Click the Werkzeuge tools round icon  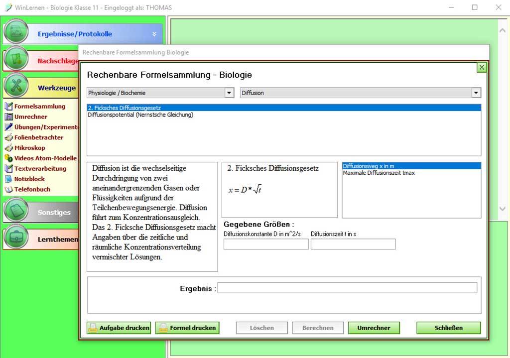(x=16, y=87)
